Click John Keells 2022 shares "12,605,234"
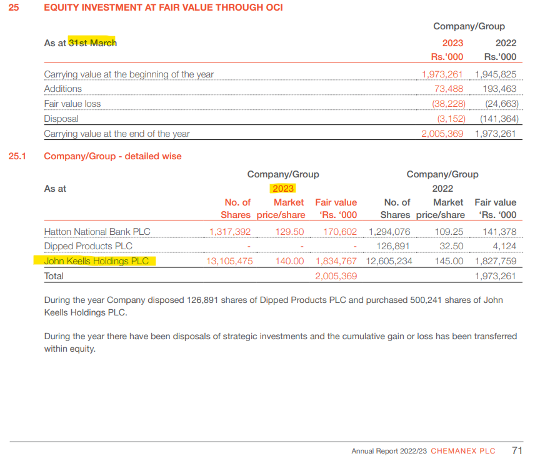This screenshot has height=466, width=535. point(389,261)
